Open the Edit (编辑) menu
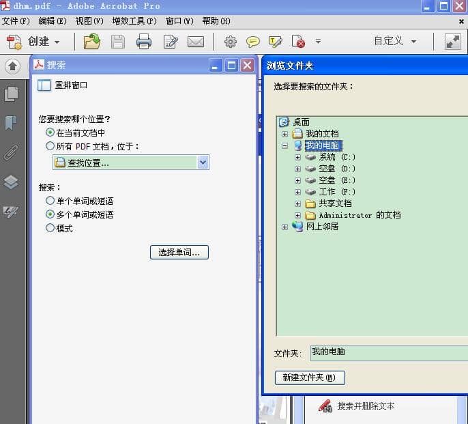Image resolution: width=468 pixels, height=424 pixels. tap(53, 21)
